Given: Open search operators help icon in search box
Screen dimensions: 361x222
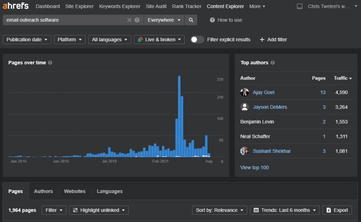Looking at the screenshot, I should click(x=137, y=20).
